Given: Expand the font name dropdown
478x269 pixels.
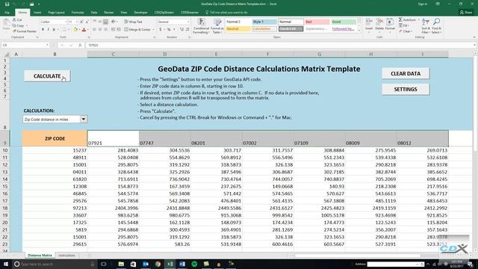Looking at the screenshot, I should point(66,22).
